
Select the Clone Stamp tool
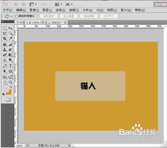pyautogui.click(x=5, y=50)
